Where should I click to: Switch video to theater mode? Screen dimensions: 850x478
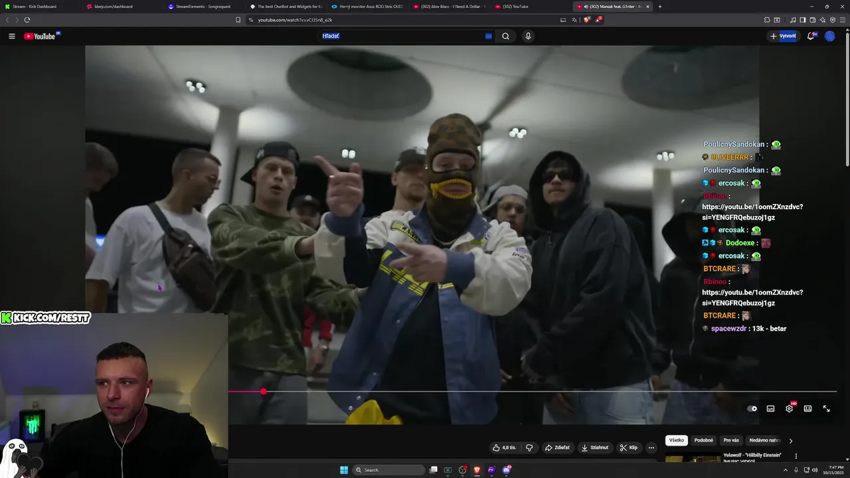[x=807, y=408]
